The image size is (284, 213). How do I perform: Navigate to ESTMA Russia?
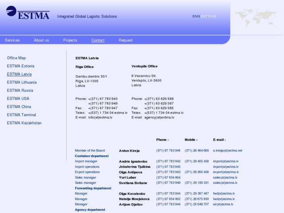(20, 91)
